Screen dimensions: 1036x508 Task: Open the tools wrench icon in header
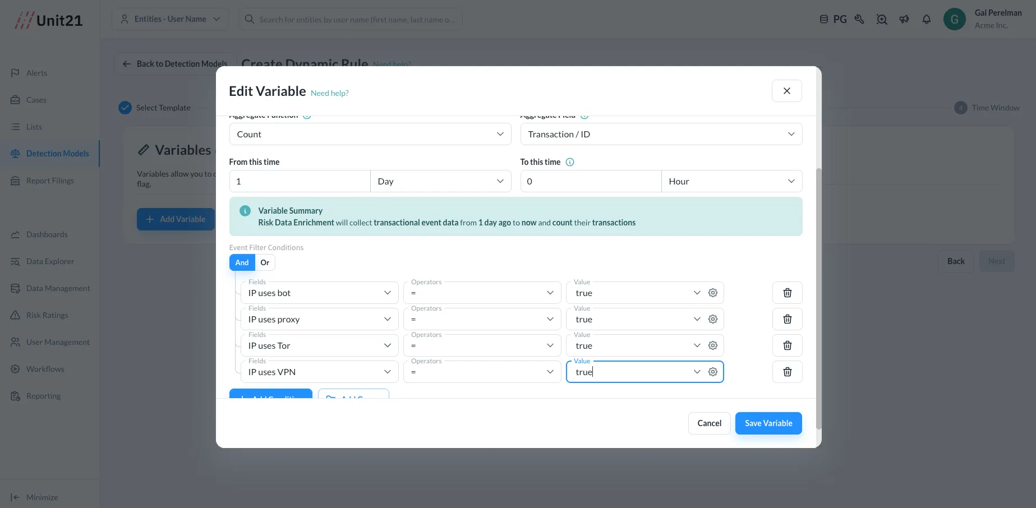tap(859, 19)
